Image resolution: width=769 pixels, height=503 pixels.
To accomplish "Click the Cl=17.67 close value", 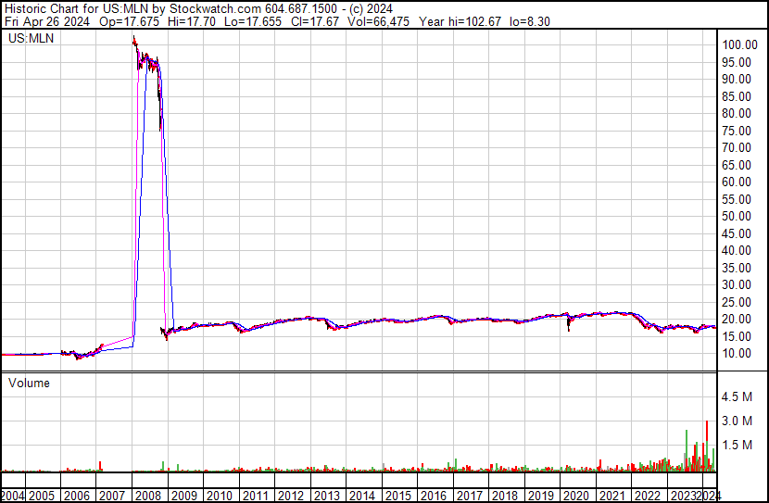I will coord(315,21).
